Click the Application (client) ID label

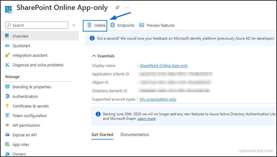pos(110,74)
